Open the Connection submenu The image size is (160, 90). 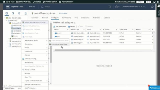coord(35,44)
